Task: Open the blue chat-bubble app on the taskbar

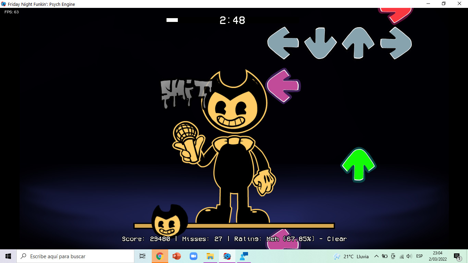Action: [x=244, y=256]
